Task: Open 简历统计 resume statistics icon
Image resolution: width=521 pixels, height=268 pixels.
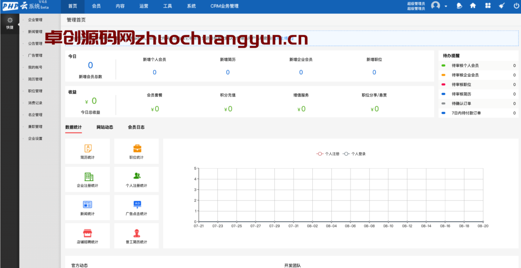Action: point(88,148)
